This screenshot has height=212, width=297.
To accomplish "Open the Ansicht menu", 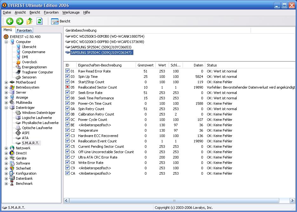I will 20,12.
